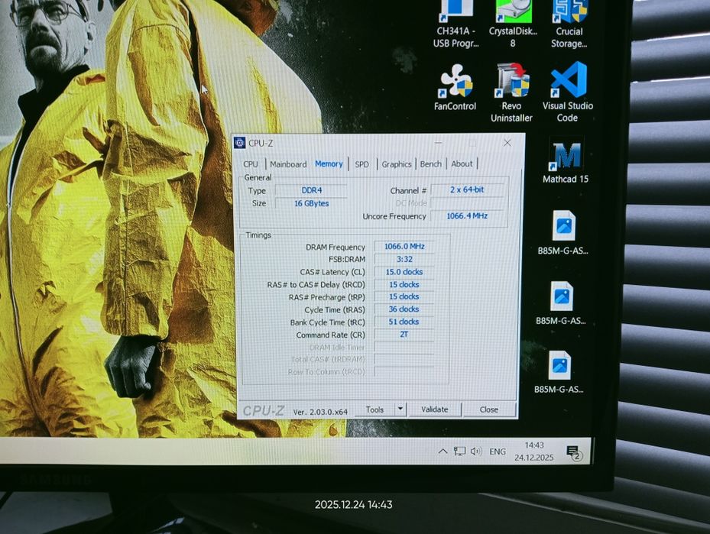Close CPU-Z with the X button
Viewport: 710px width, 534px height.
pos(507,143)
